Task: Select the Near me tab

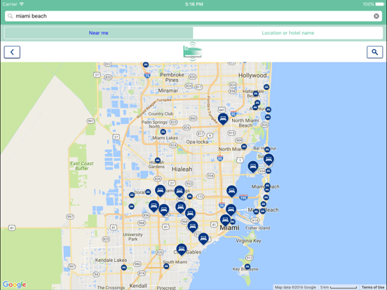Action: [x=98, y=33]
